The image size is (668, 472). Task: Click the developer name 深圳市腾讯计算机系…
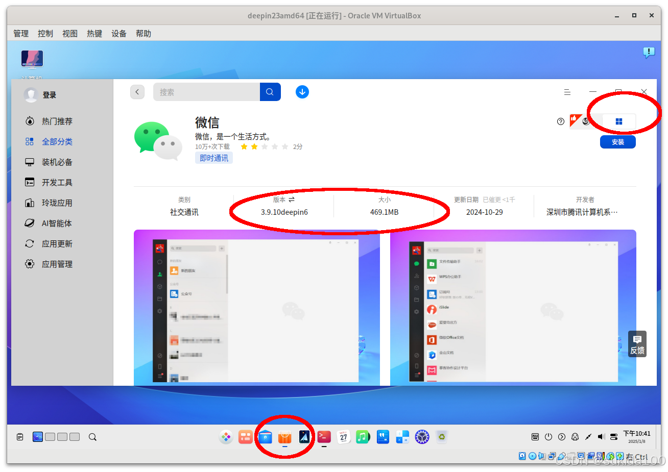pos(582,212)
